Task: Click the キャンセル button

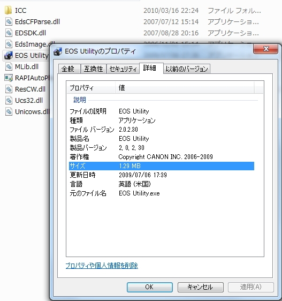Action: pyautogui.click(x=201, y=287)
